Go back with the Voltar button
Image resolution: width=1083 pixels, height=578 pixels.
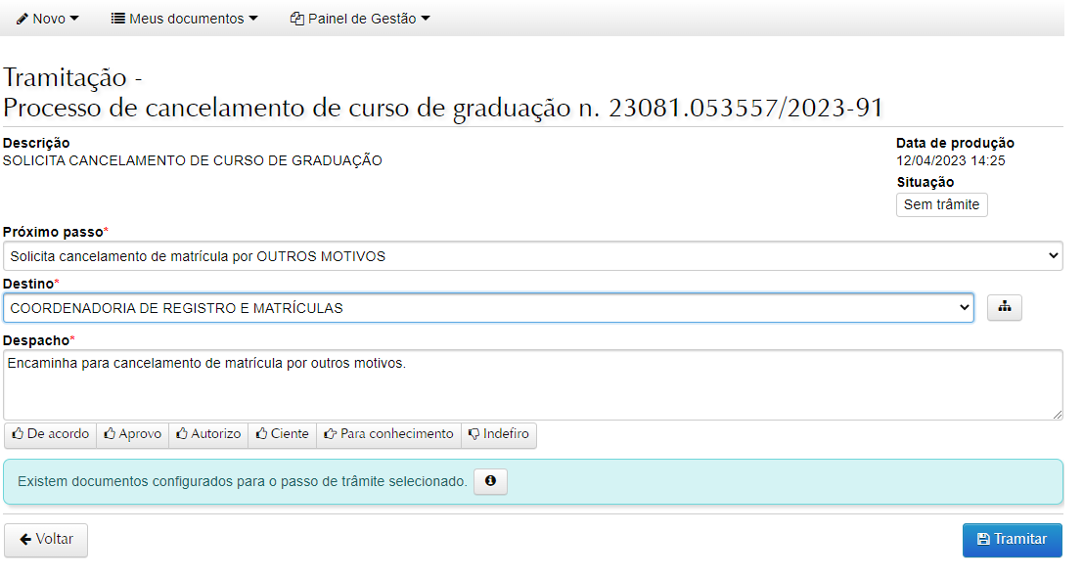(x=46, y=540)
